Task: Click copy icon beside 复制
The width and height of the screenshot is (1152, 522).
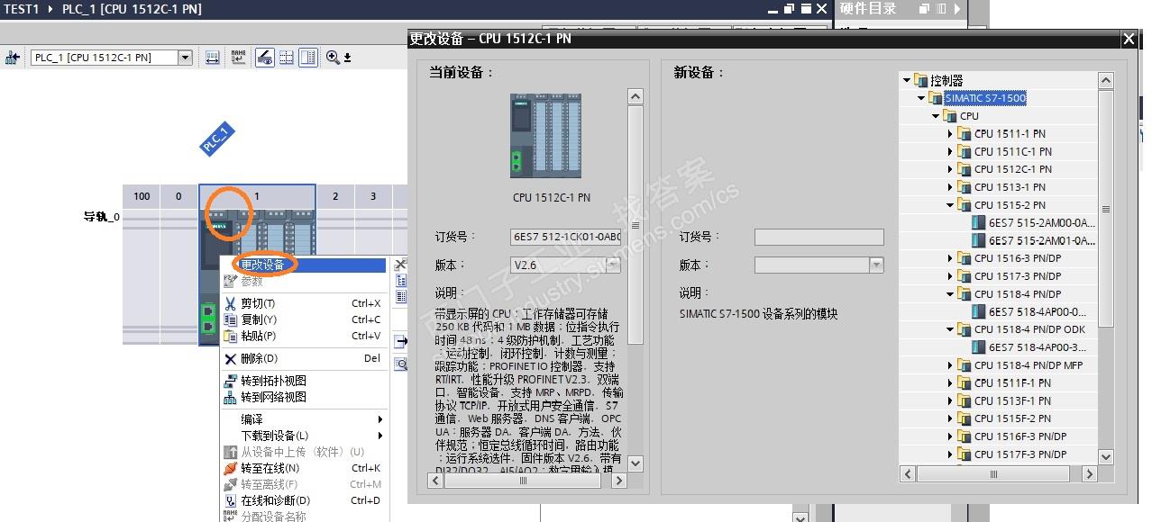Action: pyautogui.click(x=231, y=319)
